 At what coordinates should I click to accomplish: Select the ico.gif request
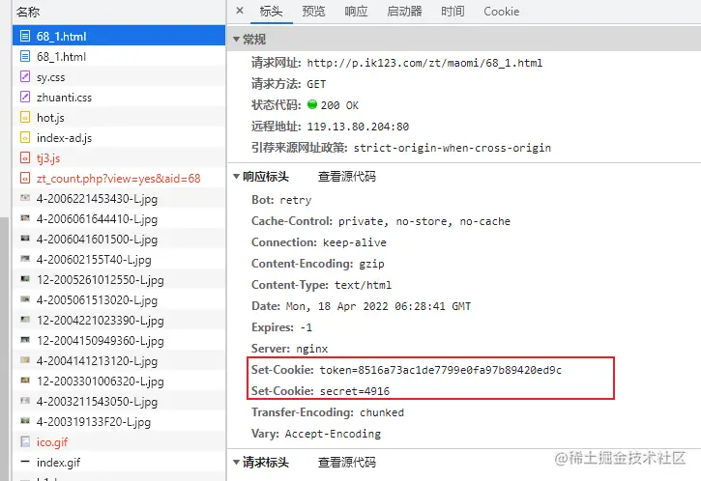119,441
